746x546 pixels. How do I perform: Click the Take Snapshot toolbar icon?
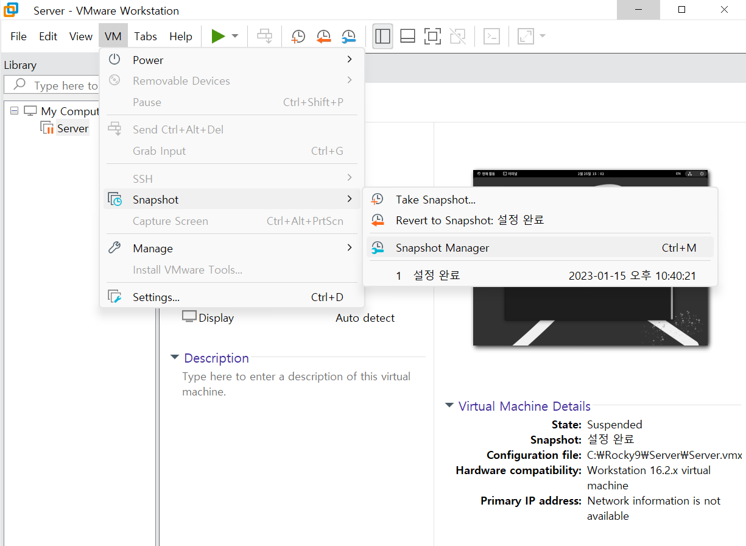298,37
